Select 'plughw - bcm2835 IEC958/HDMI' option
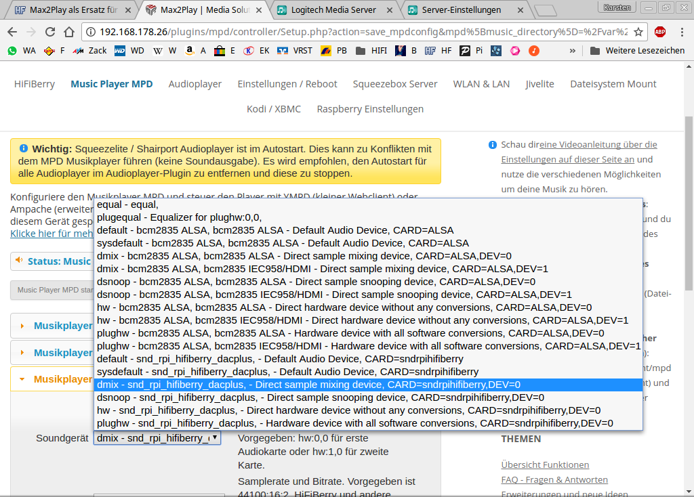 [368, 346]
